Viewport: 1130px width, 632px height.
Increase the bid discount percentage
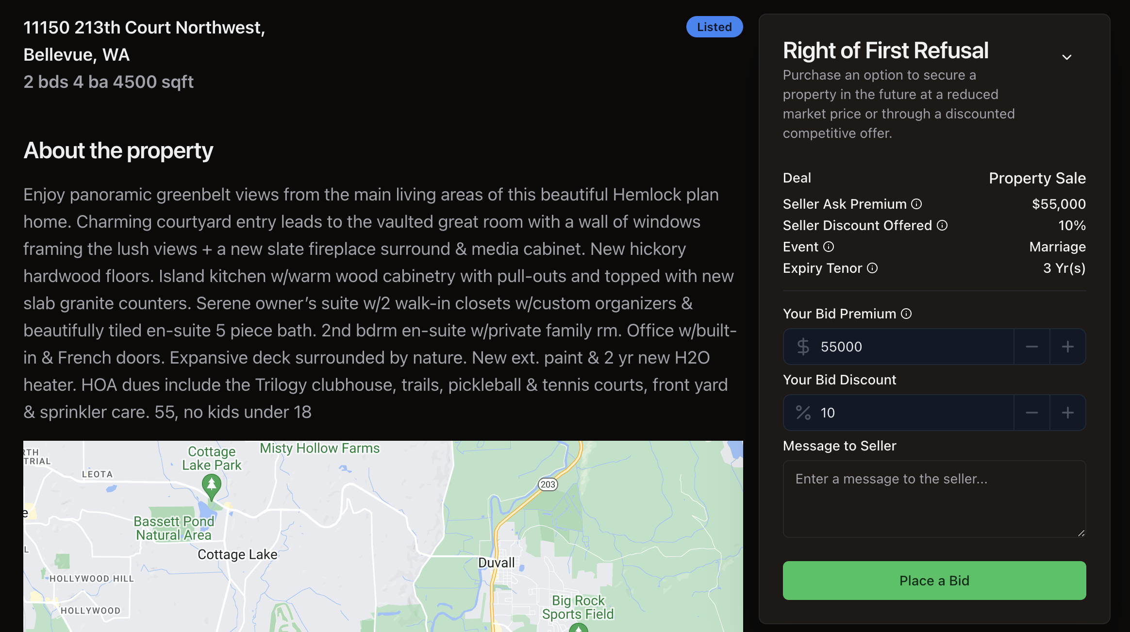(1067, 413)
